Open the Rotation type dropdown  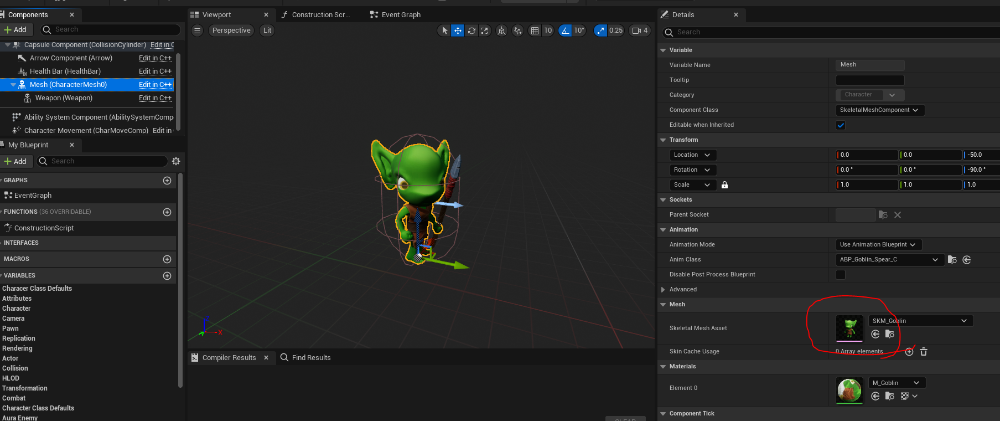[x=693, y=170]
